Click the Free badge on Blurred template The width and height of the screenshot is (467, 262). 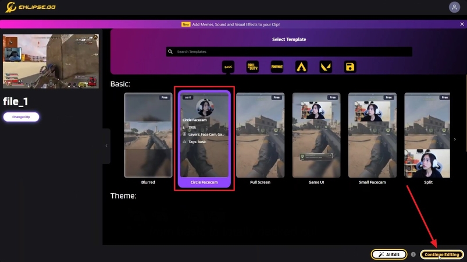coord(165,97)
